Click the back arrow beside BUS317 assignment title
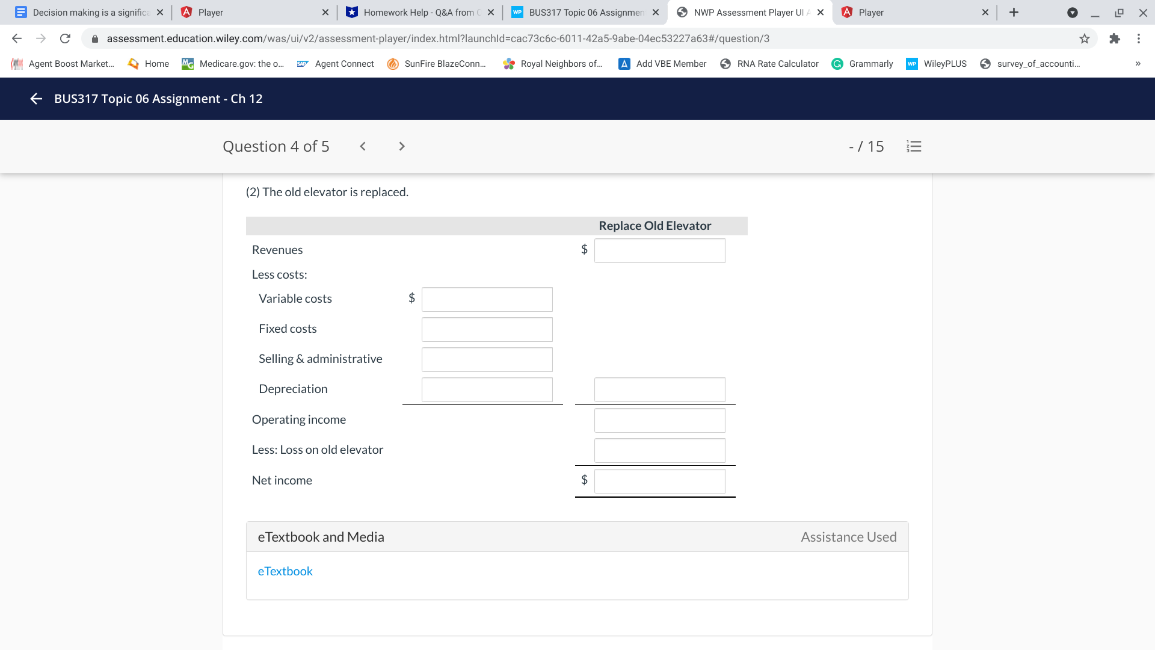This screenshot has height=650, width=1155. click(36, 99)
